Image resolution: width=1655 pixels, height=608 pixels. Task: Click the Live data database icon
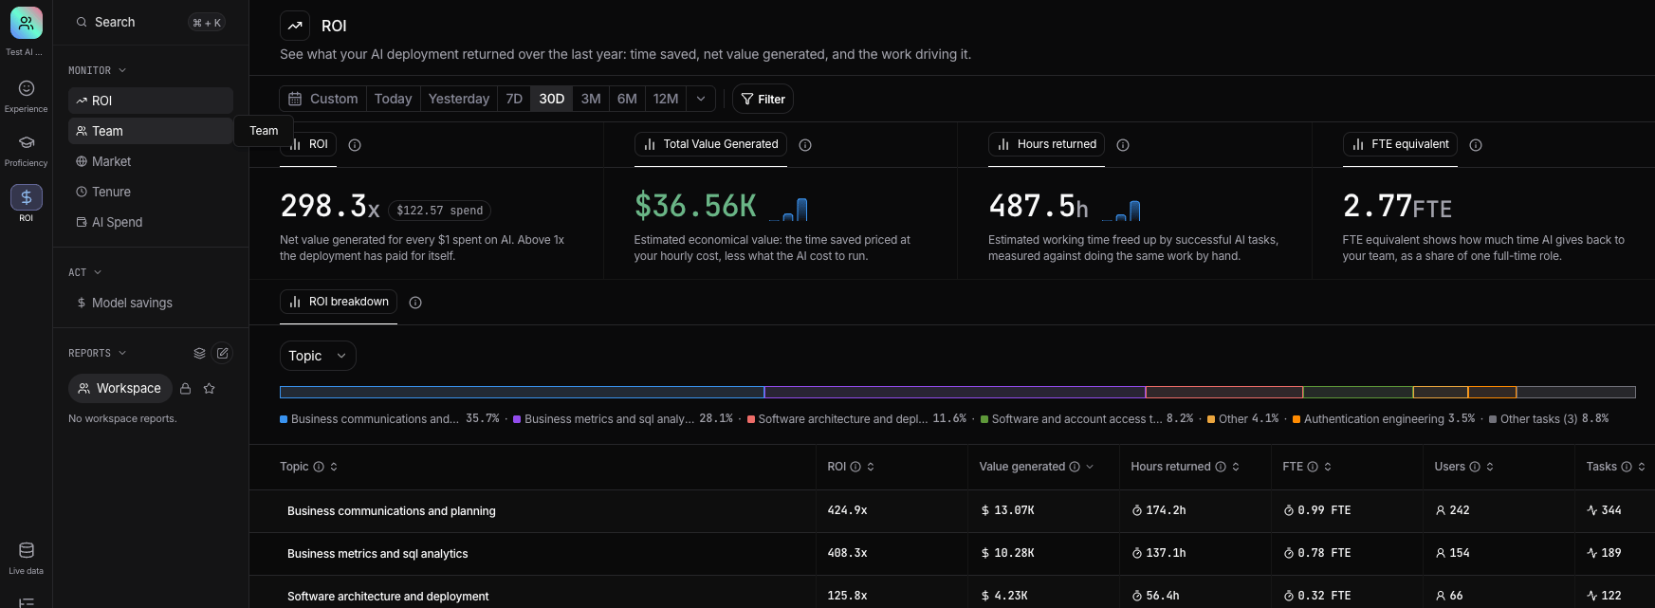(x=27, y=550)
